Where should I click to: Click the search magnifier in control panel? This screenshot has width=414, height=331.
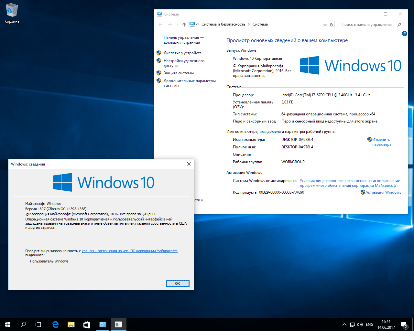(x=399, y=25)
